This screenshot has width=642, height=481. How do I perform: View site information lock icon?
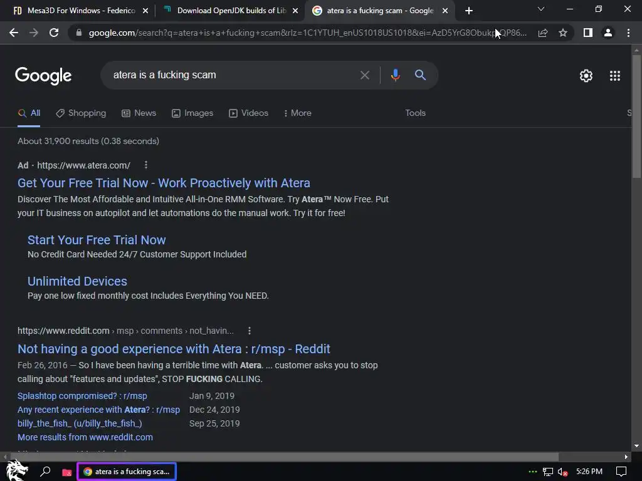pos(79,33)
